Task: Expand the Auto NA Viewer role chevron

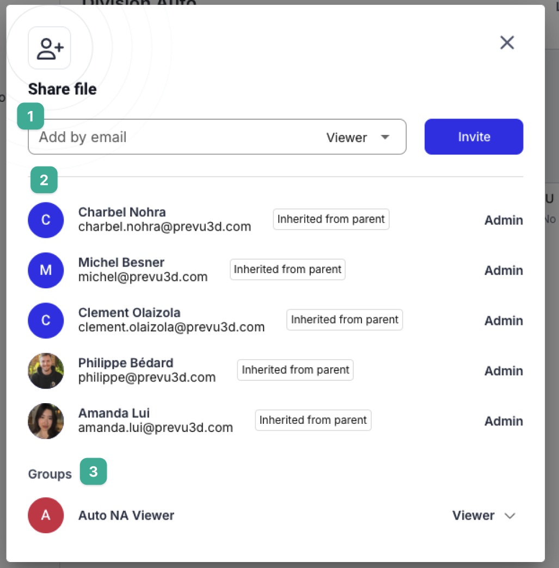Action: (509, 516)
